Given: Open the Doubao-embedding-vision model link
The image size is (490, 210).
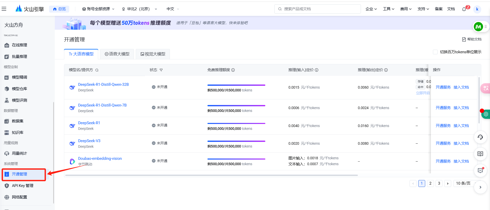Looking at the screenshot, I should (100, 159).
